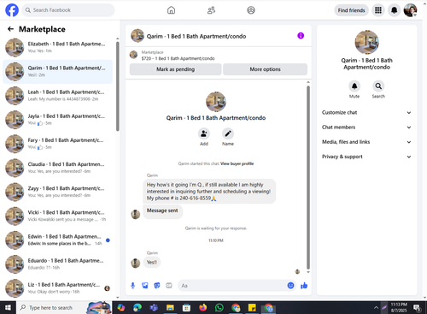This screenshot has height=314, width=427.
Task: Add people using the Add icon
Action: (x=204, y=133)
